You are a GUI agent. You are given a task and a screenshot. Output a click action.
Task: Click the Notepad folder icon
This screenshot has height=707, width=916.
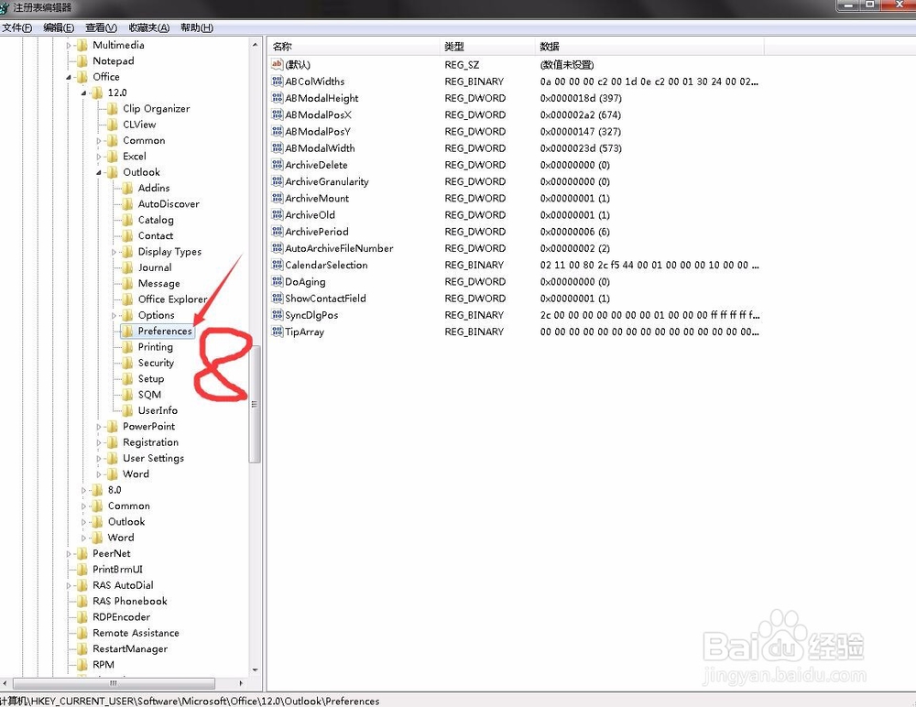(x=82, y=61)
